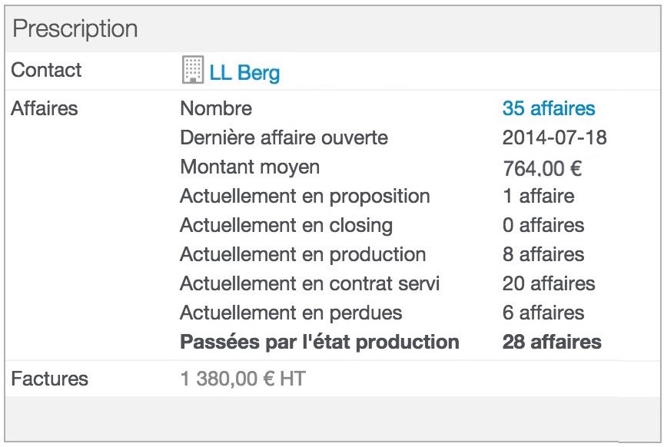Select the Affaires section label

44,108
